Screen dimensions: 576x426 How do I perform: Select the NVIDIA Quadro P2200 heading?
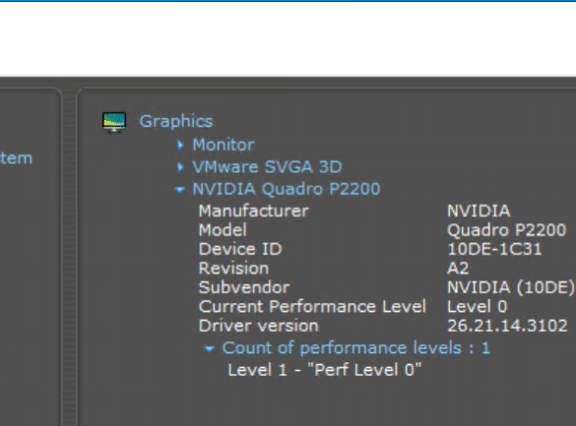tap(287, 189)
